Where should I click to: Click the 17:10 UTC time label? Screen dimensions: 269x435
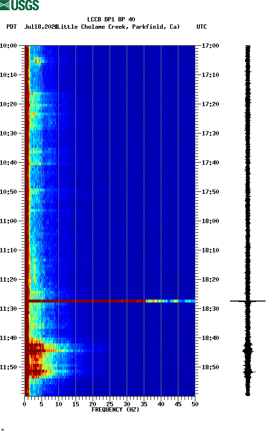pos(210,75)
